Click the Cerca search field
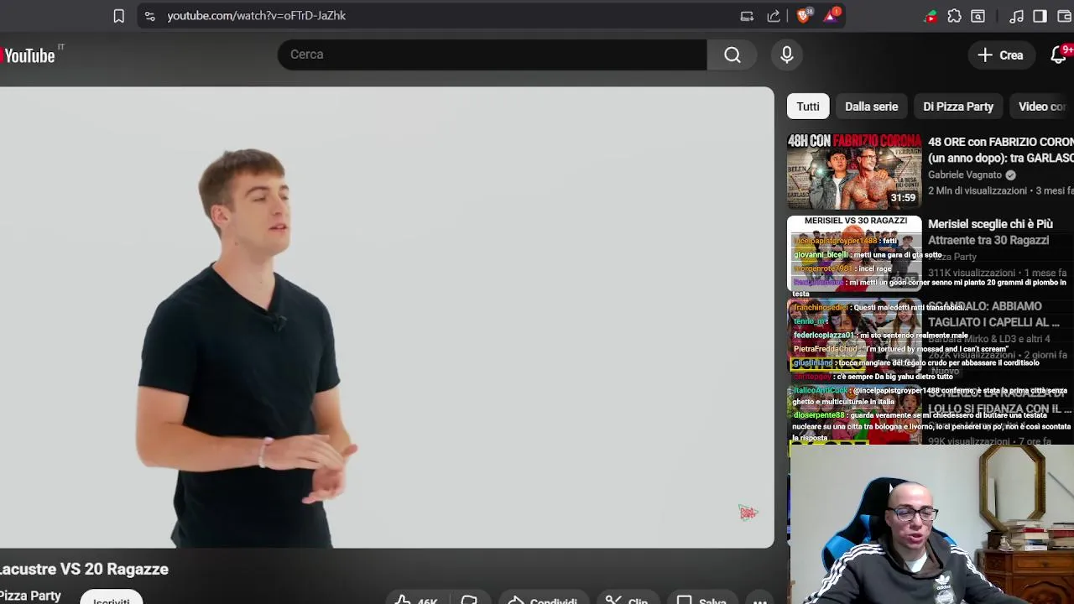 click(493, 55)
